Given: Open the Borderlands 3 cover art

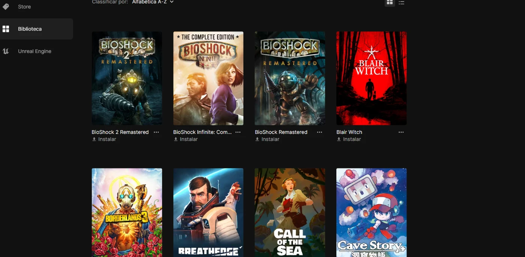Looking at the screenshot, I should [127, 212].
